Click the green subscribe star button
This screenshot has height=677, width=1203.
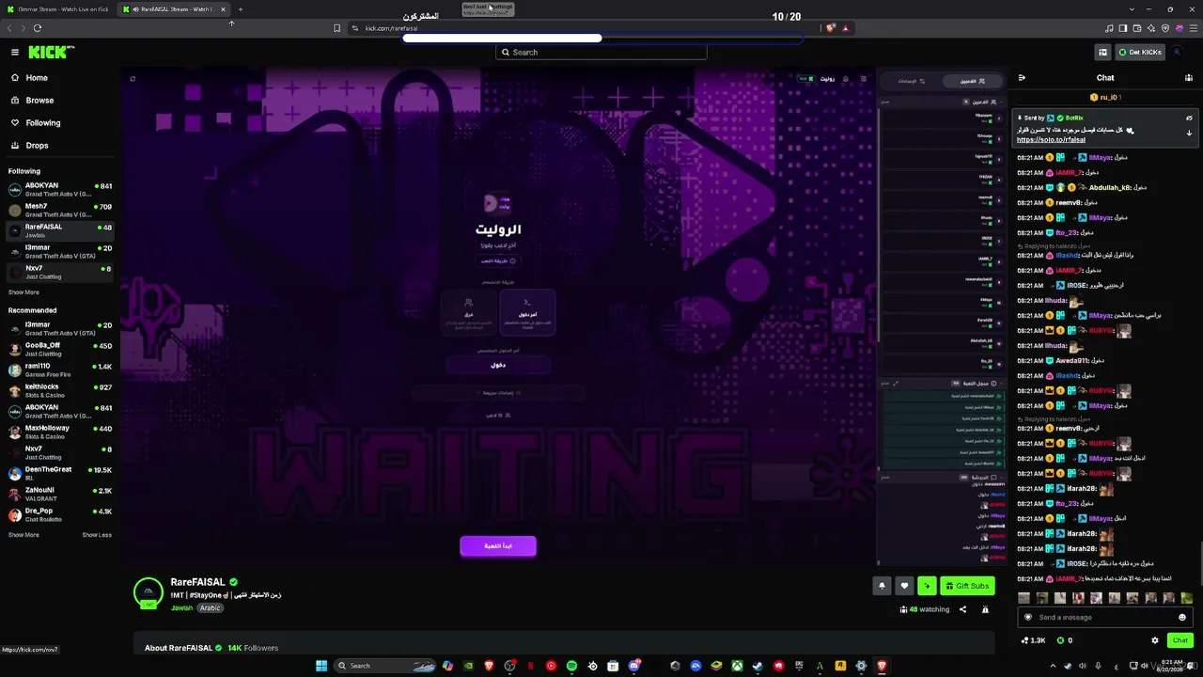pyautogui.click(x=927, y=586)
